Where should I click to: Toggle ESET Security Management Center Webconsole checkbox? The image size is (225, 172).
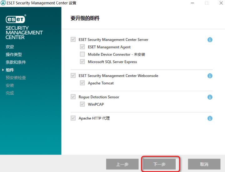tap(73, 76)
